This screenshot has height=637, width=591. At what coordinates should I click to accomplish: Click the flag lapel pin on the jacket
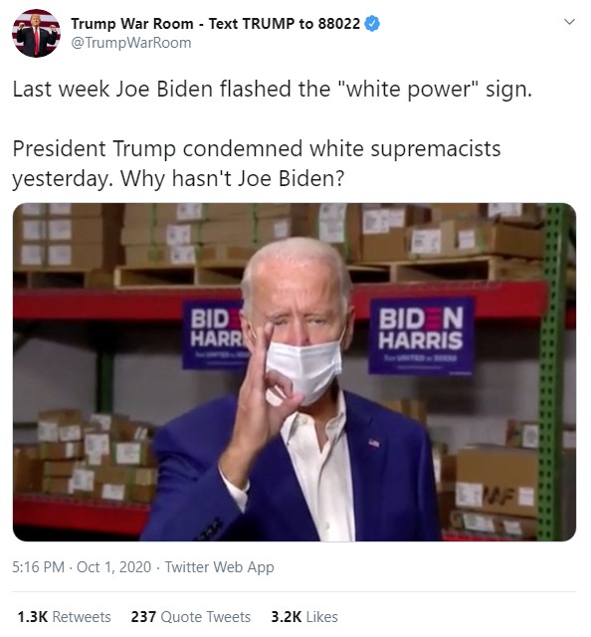(374, 443)
